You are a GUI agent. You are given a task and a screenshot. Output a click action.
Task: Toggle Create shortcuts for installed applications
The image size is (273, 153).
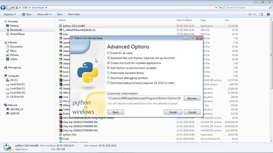pyautogui.click(x=108, y=63)
